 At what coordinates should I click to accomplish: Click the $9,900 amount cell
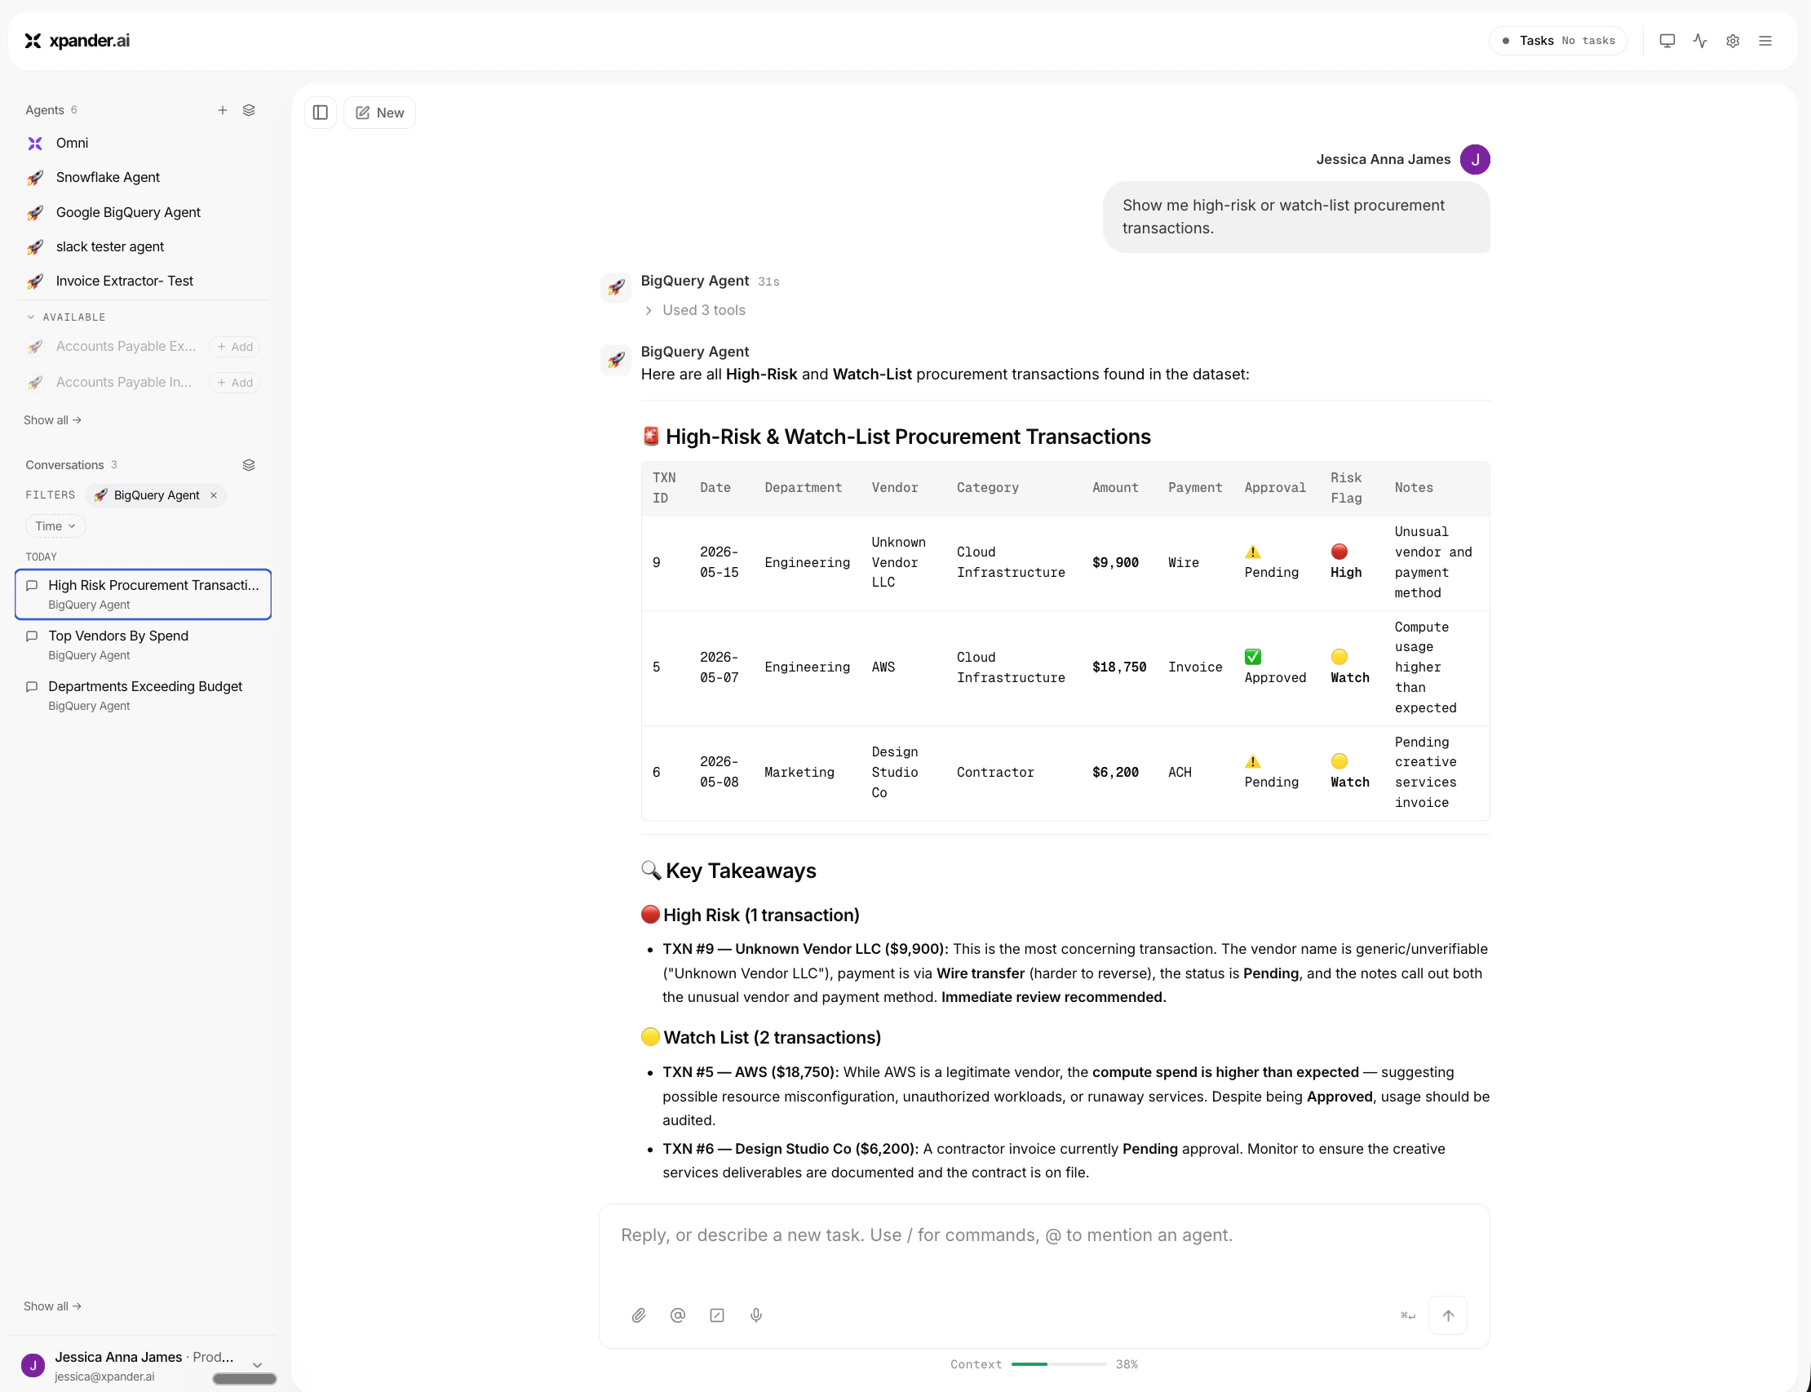coord(1115,563)
